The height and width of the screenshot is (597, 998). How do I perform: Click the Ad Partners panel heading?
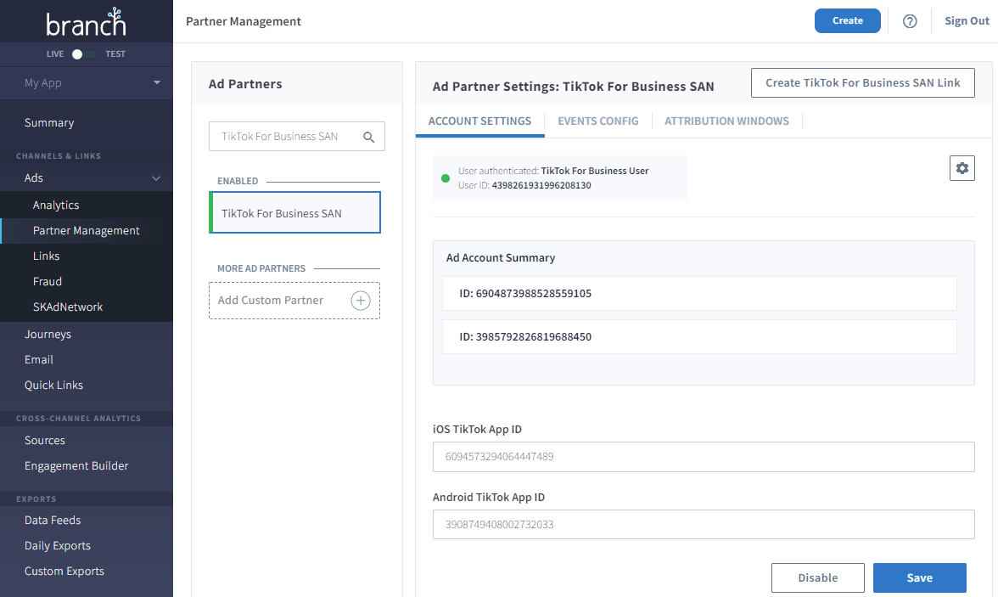coord(245,84)
